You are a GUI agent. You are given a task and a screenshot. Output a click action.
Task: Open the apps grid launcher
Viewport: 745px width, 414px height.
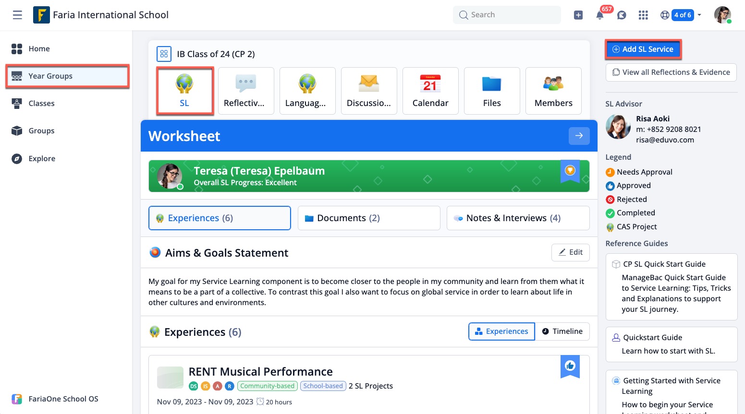tap(643, 15)
